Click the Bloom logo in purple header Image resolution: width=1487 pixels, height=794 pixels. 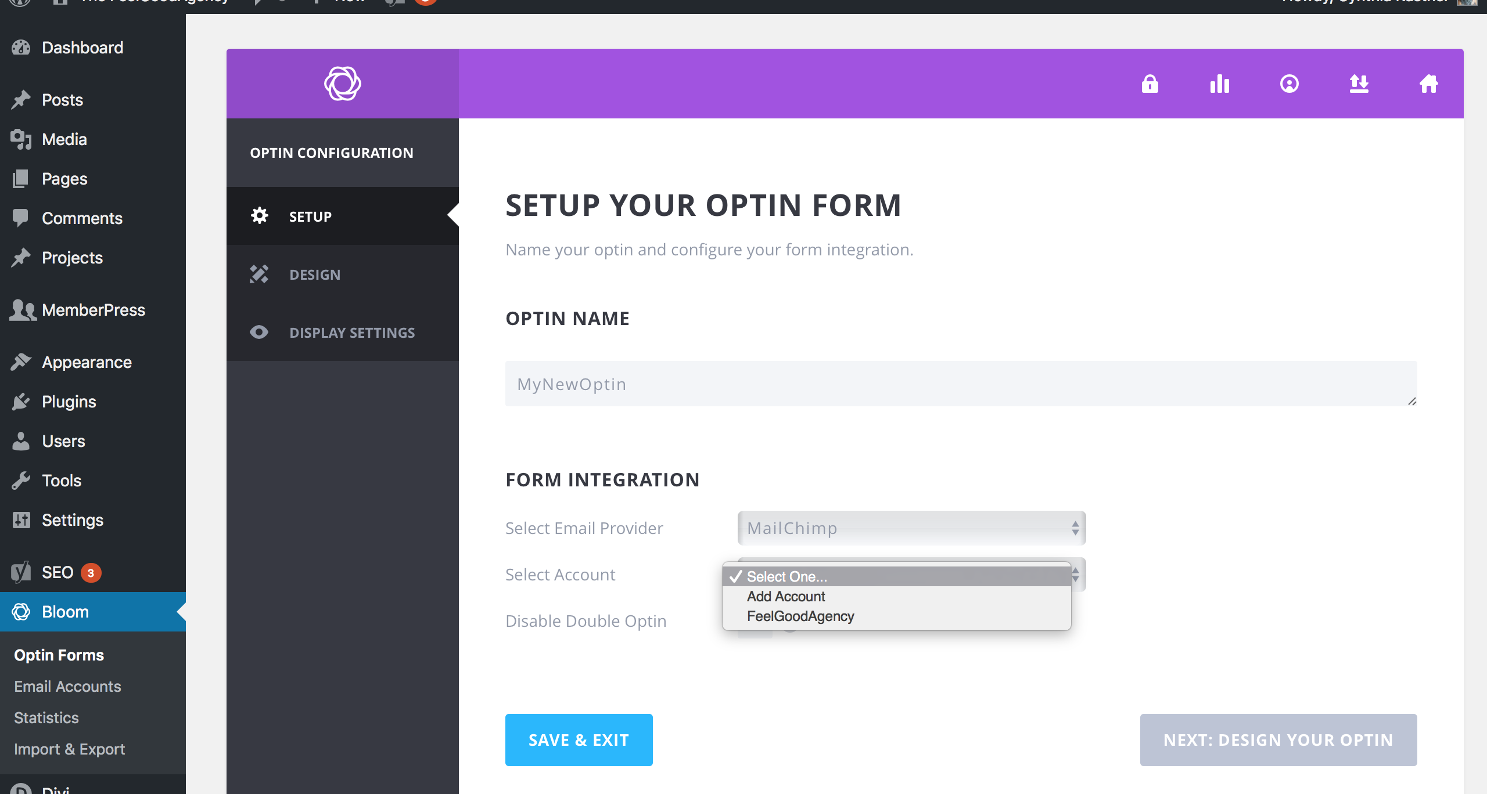click(343, 84)
